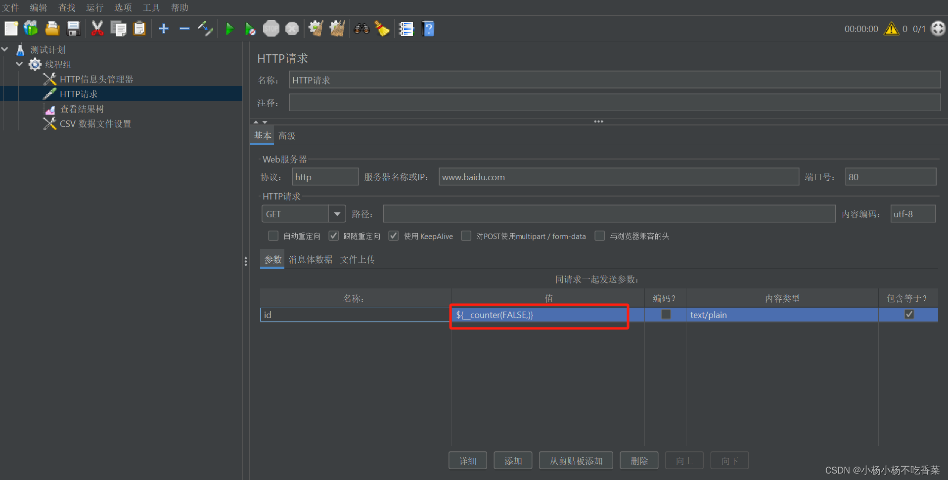The height and width of the screenshot is (480, 948).
Task: Open the 编辑 menu
Action: (x=39, y=7)
